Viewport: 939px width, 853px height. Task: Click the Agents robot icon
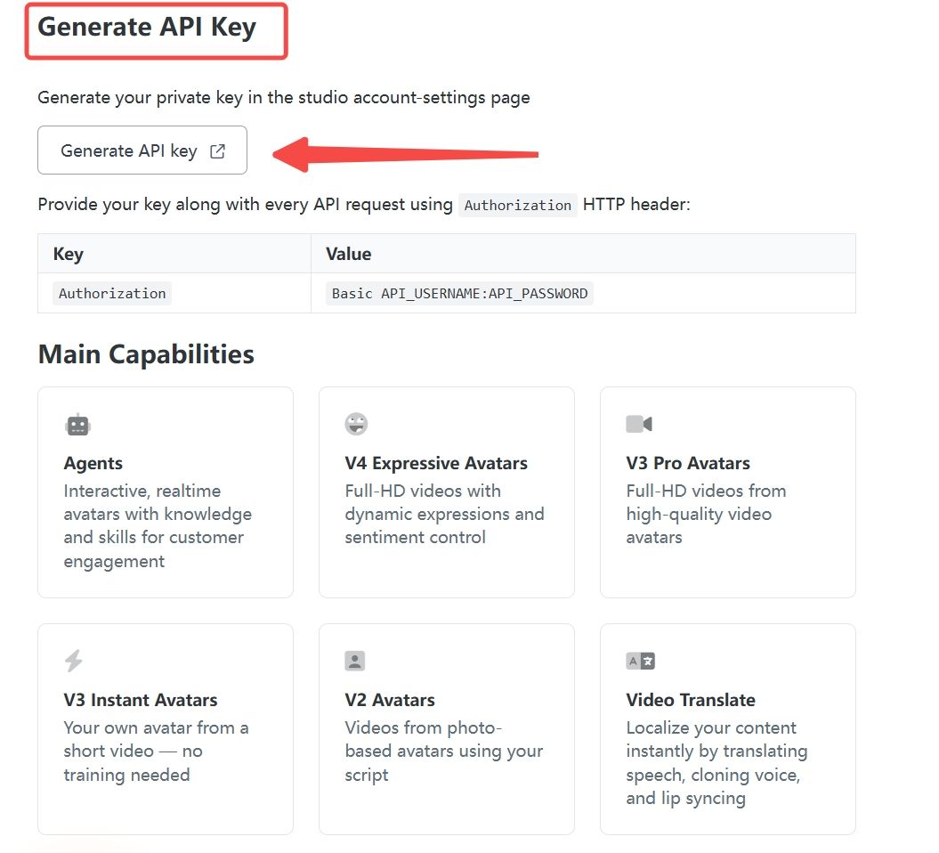pos(77,425)
